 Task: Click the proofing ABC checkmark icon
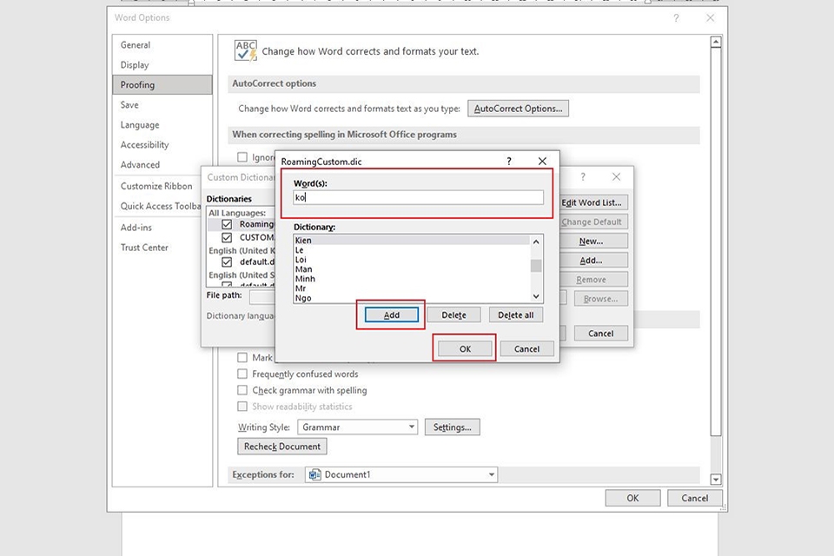click(246, 50)
